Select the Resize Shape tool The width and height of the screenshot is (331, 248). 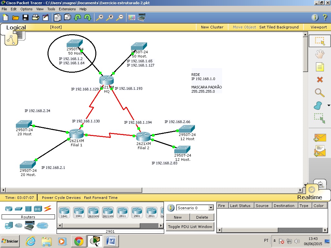tap(320, 119)
